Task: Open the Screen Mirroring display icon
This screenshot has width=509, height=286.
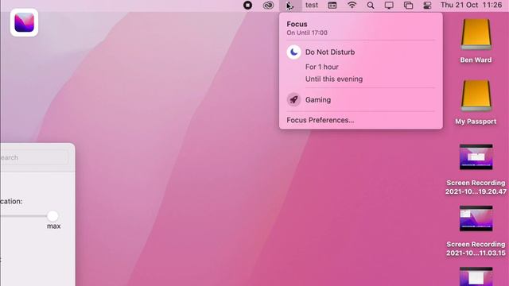Action: pos(389,6)
